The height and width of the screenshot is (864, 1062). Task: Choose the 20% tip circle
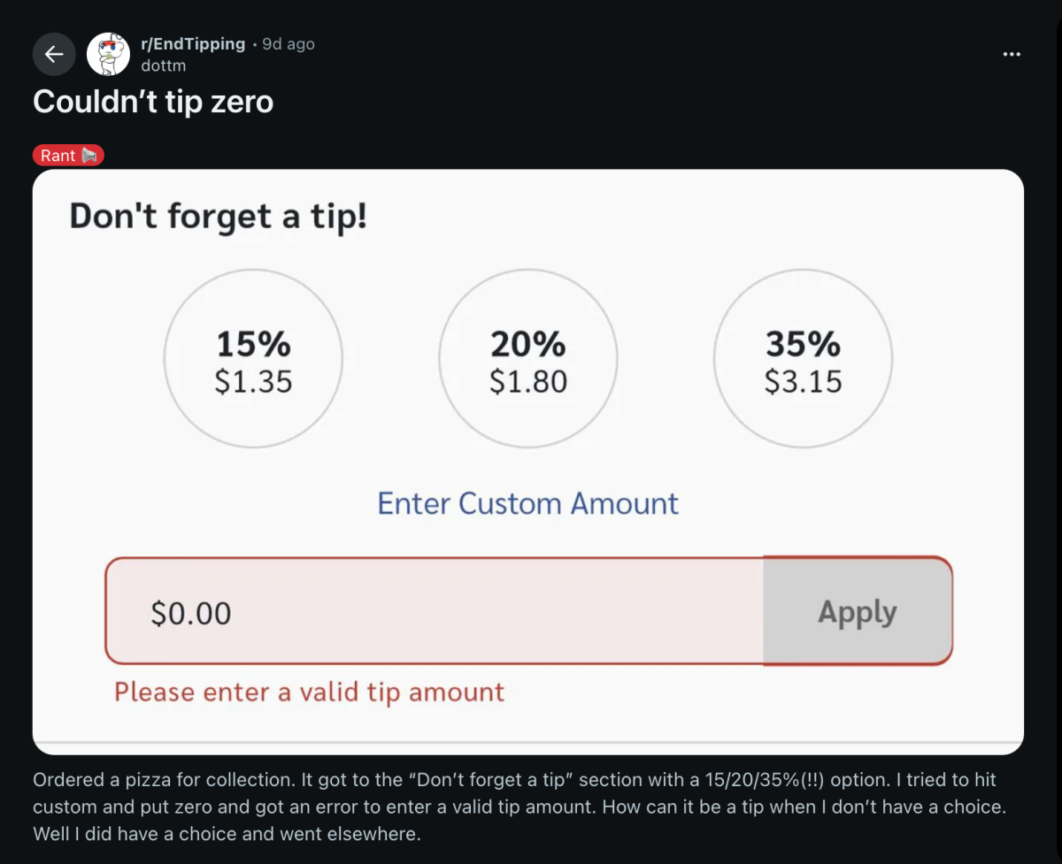[x=528, y=358]
